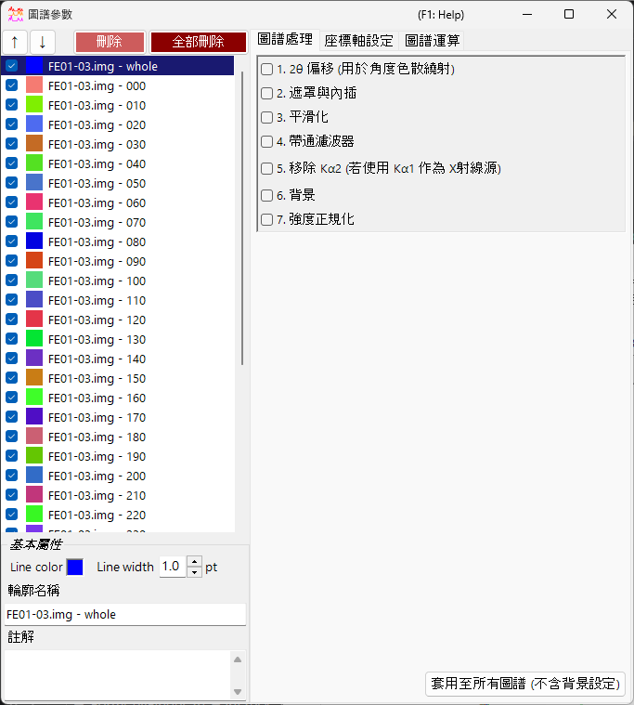Click color swatch of FE01-03.img - 030
This screenshot has height=705, width=634.
click(x=34, y=143)
